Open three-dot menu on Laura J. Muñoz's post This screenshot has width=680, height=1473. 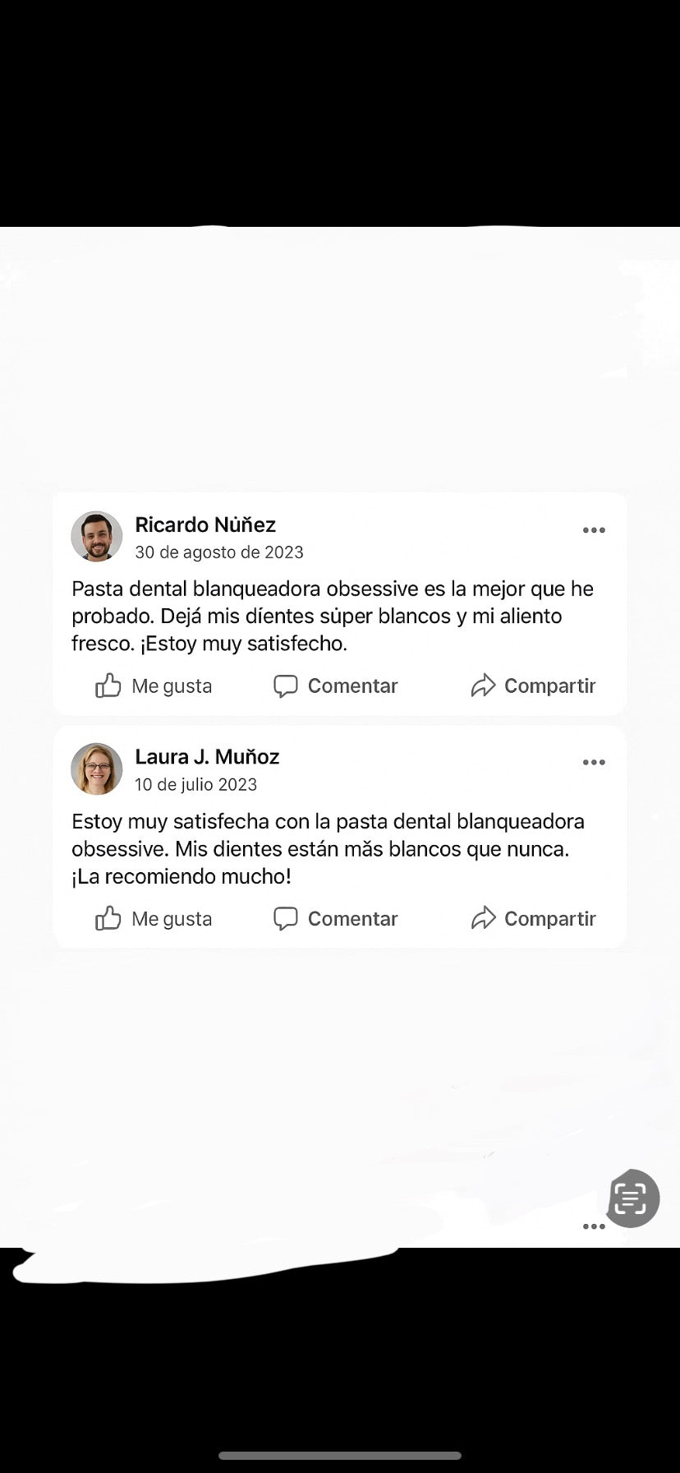pos(594,763)
